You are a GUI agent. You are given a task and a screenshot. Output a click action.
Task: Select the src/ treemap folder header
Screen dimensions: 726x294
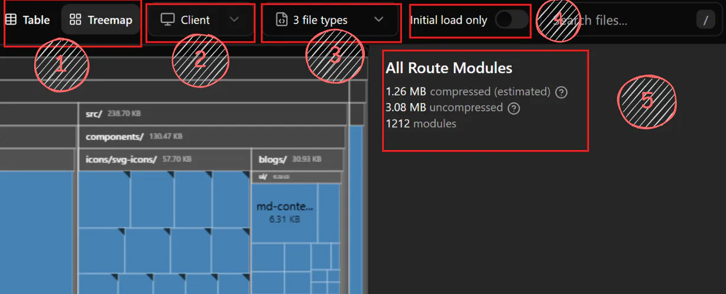(212, 114)
